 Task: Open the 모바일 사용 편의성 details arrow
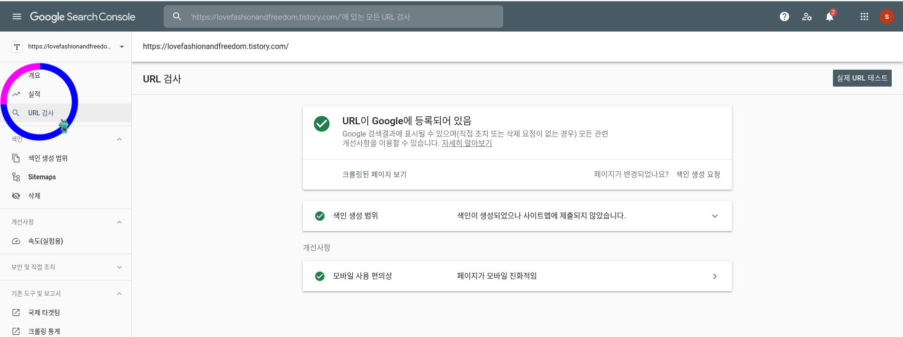coord(715,276)
